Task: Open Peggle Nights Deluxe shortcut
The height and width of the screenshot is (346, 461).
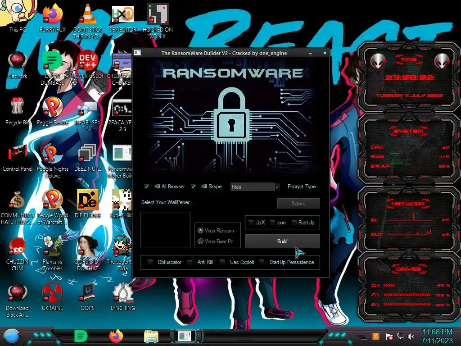Action: [52, 161]
